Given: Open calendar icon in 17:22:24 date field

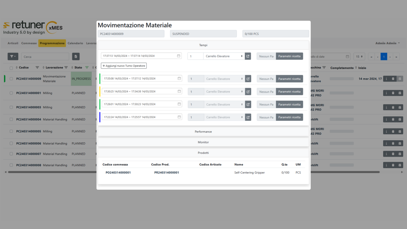Looking at the screenshot, I should click(x=179, y=117).
